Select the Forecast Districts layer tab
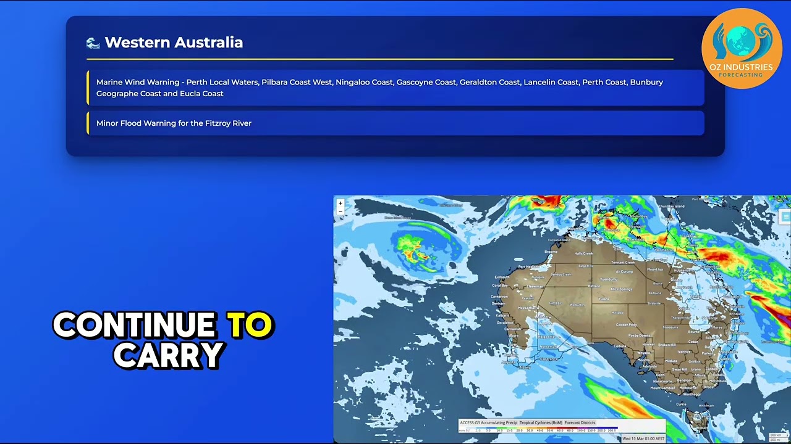 (x=580, y=423)
